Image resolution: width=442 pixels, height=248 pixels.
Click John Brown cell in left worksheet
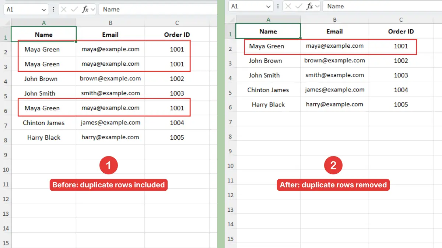(44, 79)
